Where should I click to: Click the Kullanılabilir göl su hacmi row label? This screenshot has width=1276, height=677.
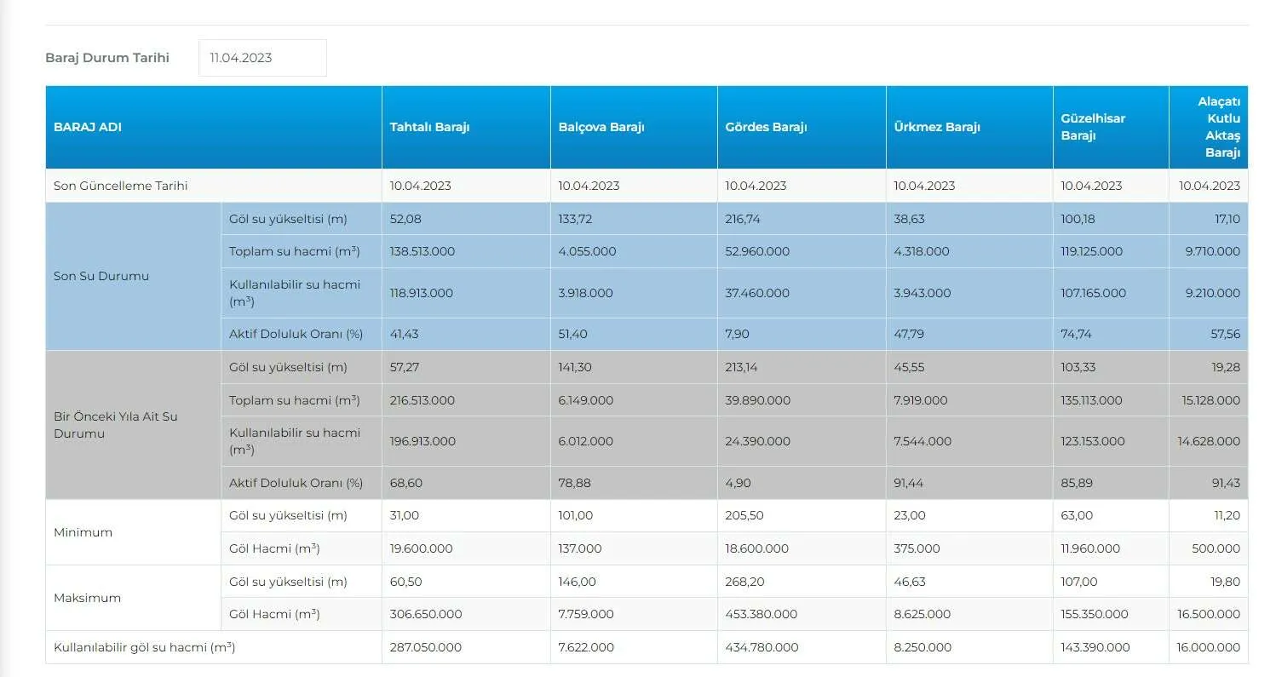(144, 647)
